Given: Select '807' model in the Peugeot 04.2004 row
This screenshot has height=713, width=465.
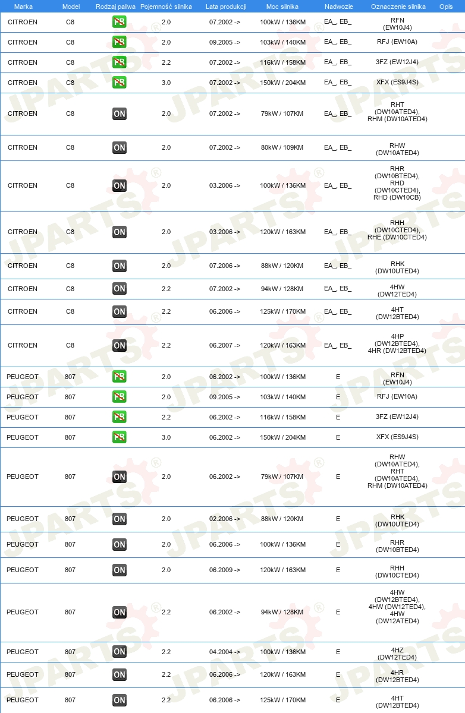Looking at the screenshot, I should (x=70, y=652).
